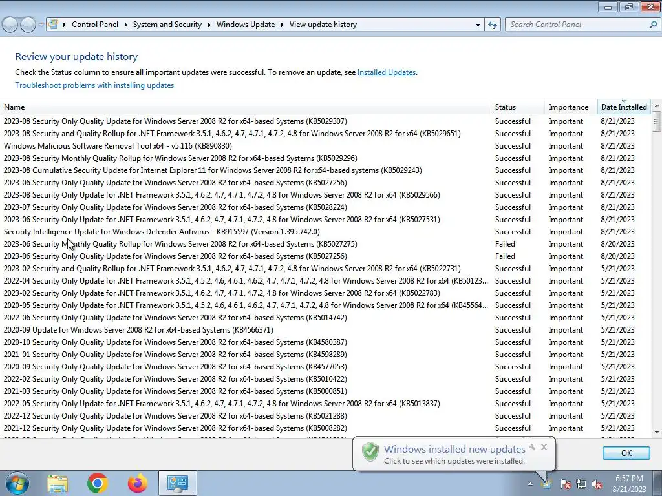Select the KB4598289 2021-01 update row
Image resolution: width=662 pixels, height=496 pixels.
coord(325,355)
